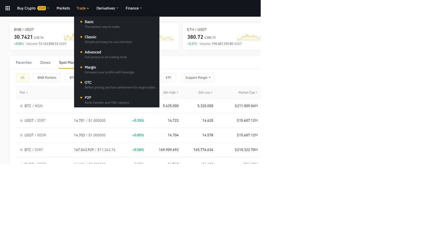Switch to the Zones tab

coord(45,63)
